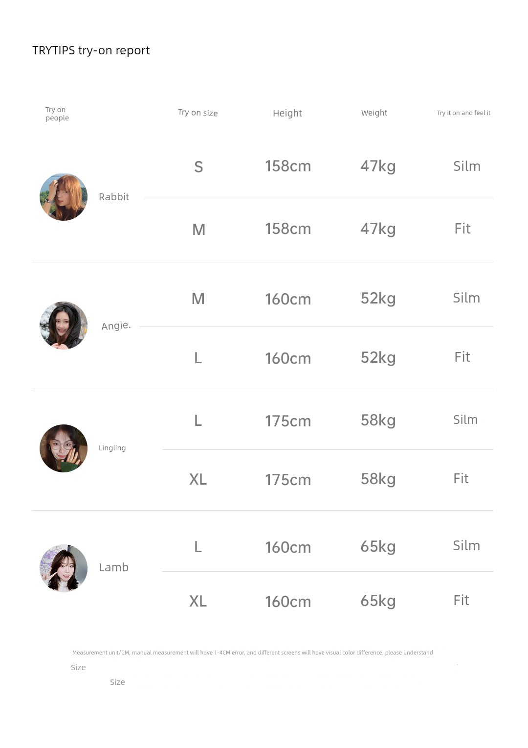Click the 175cm height in Lingling's XL row

click(x=288, y=480)
